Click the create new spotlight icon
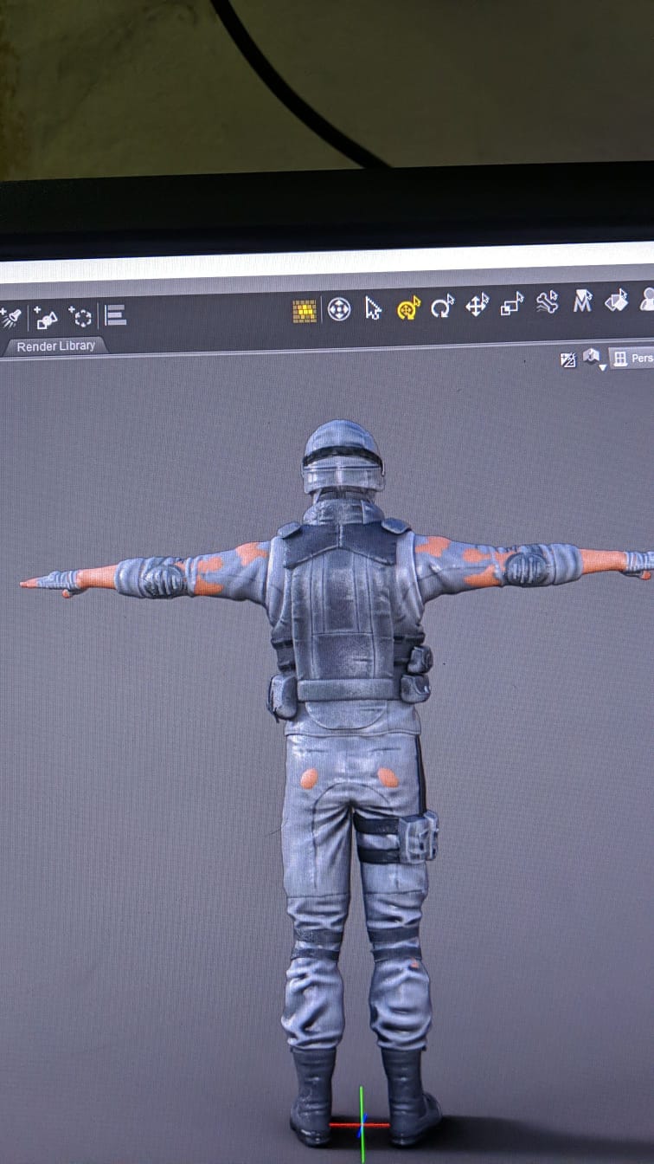This screenshot has height=1164, width=654. (x=10, y=318)
